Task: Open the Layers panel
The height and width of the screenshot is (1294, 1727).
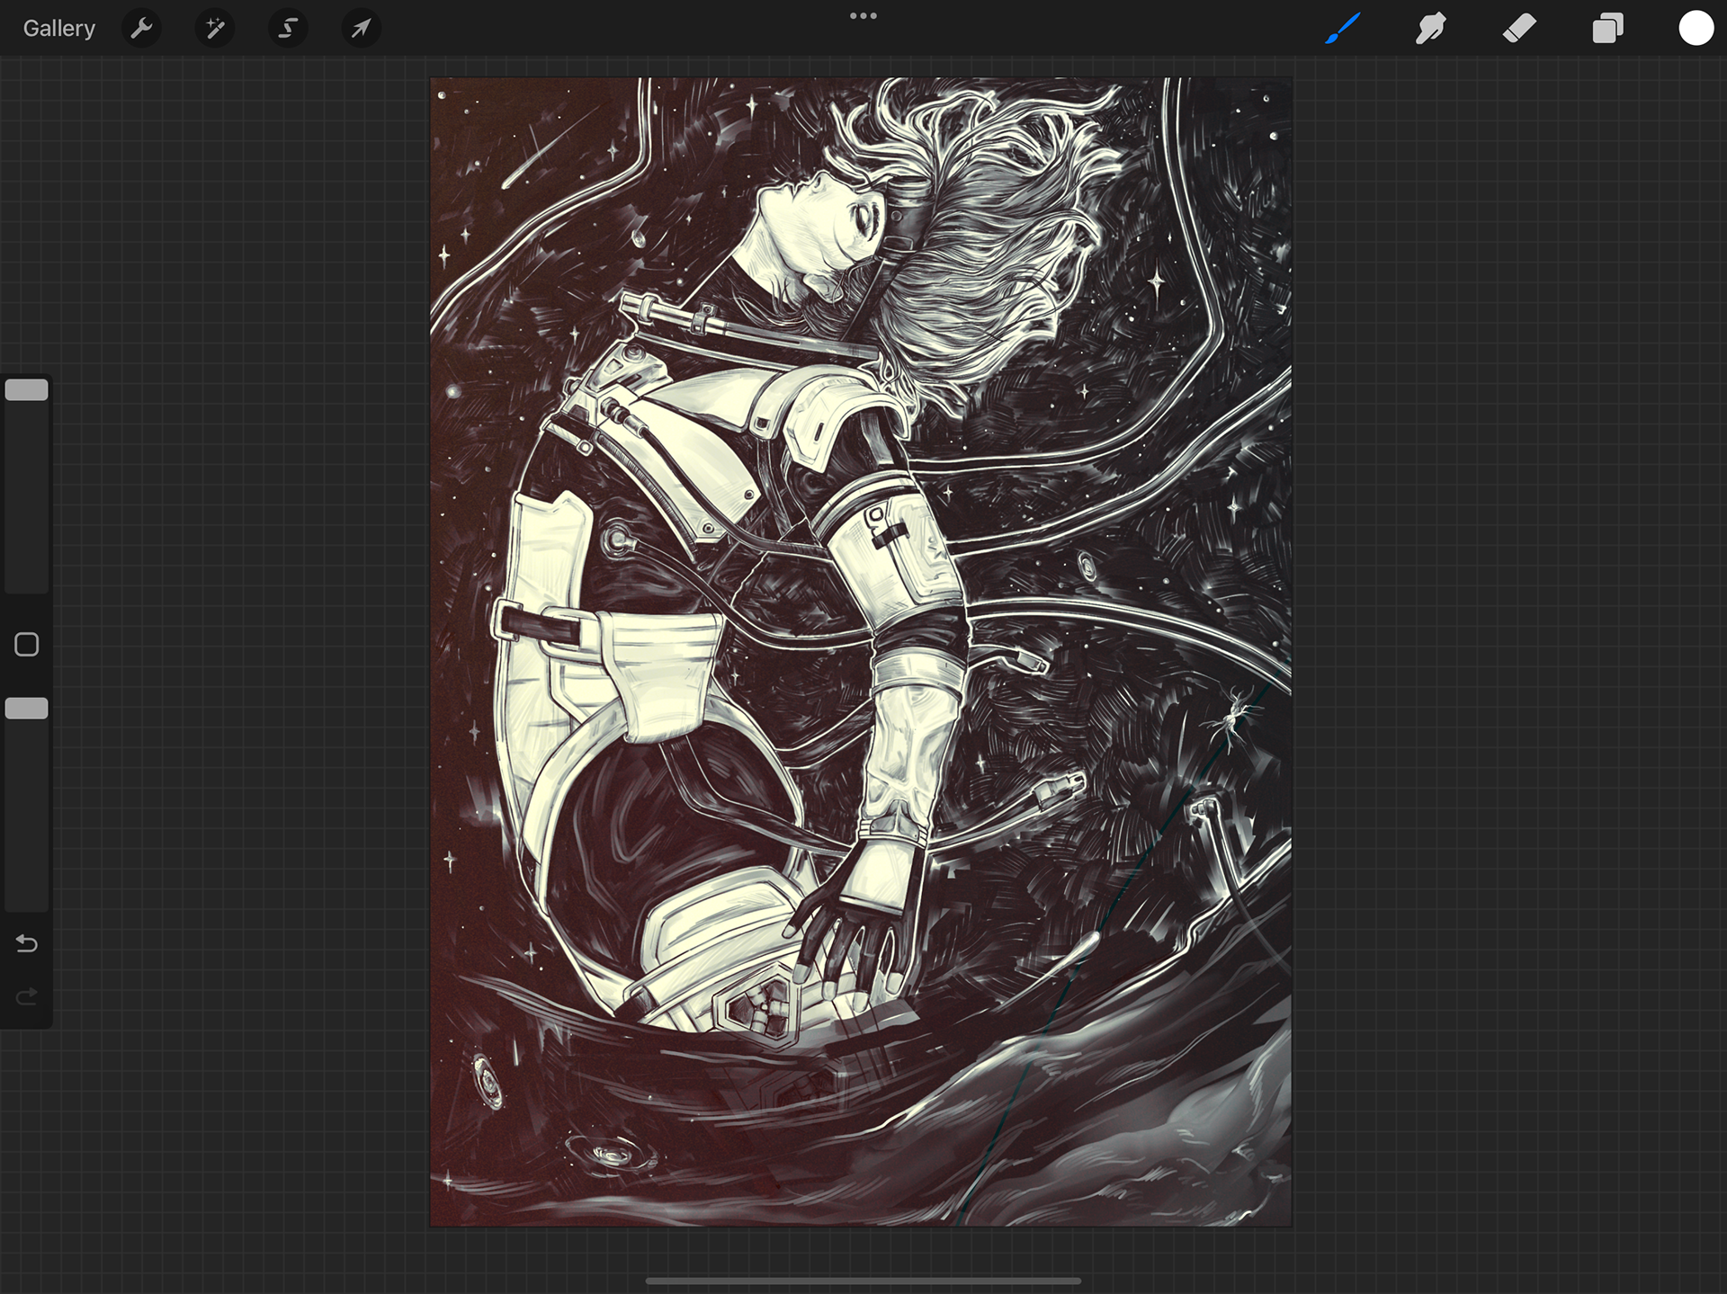Action: [x=1607, y=29]
